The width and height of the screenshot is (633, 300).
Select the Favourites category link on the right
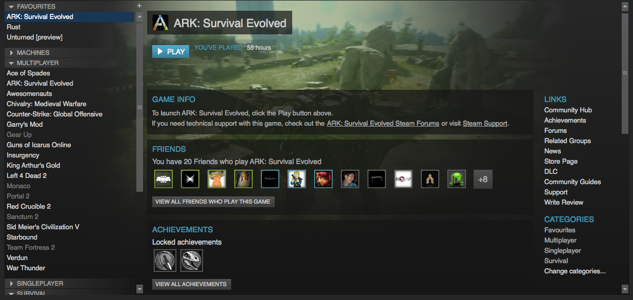[560, 230]
